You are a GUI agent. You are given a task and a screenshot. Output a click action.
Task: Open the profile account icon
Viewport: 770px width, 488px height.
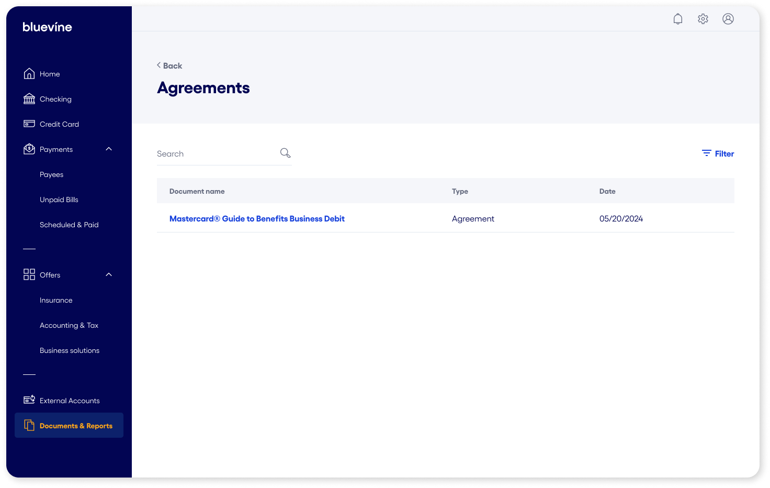click(728, 18)
